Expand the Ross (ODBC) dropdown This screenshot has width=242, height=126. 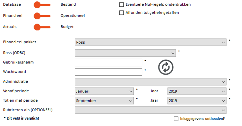[125, 53]
